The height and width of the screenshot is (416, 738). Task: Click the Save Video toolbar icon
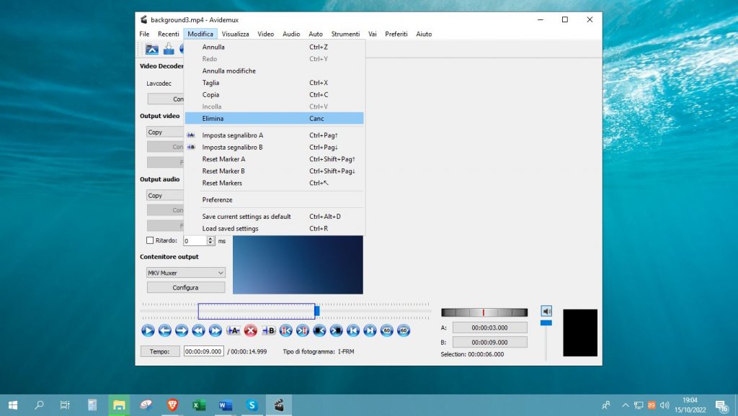click(169, 49)
